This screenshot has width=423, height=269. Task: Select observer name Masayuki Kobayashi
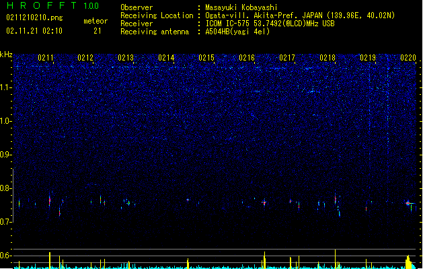pyautogui.click(x=241, y=7)
